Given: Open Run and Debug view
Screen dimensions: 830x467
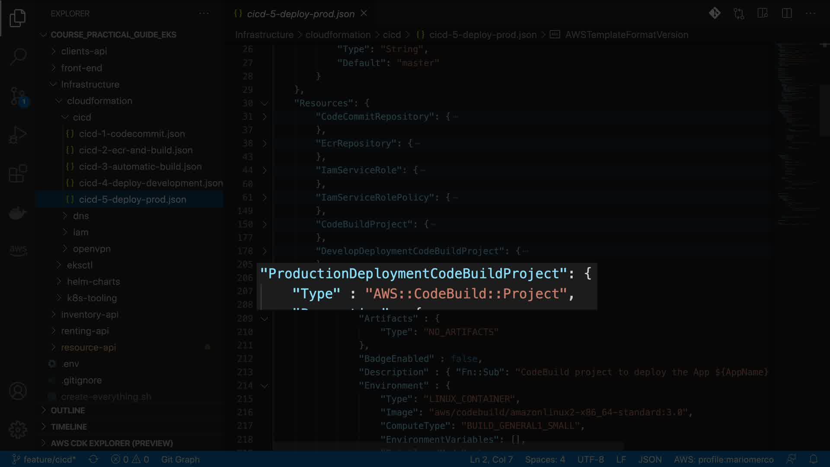Looking at the screenshot, I should pos(18,135).
